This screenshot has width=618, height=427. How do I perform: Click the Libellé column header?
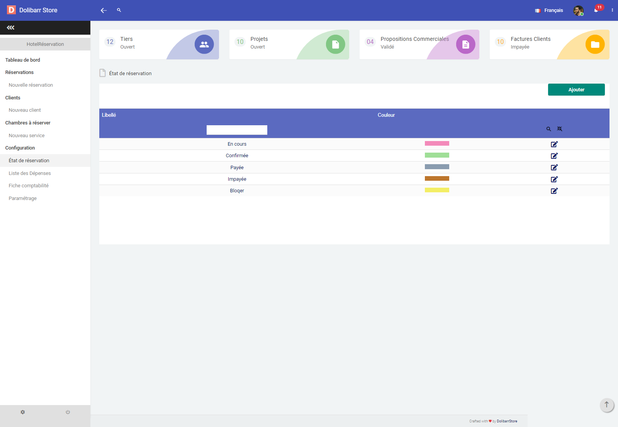point(109,115)
